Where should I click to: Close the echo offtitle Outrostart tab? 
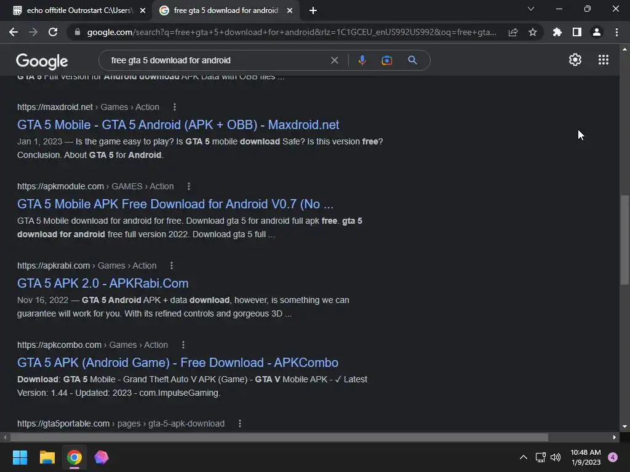click(x=143, y=10)
